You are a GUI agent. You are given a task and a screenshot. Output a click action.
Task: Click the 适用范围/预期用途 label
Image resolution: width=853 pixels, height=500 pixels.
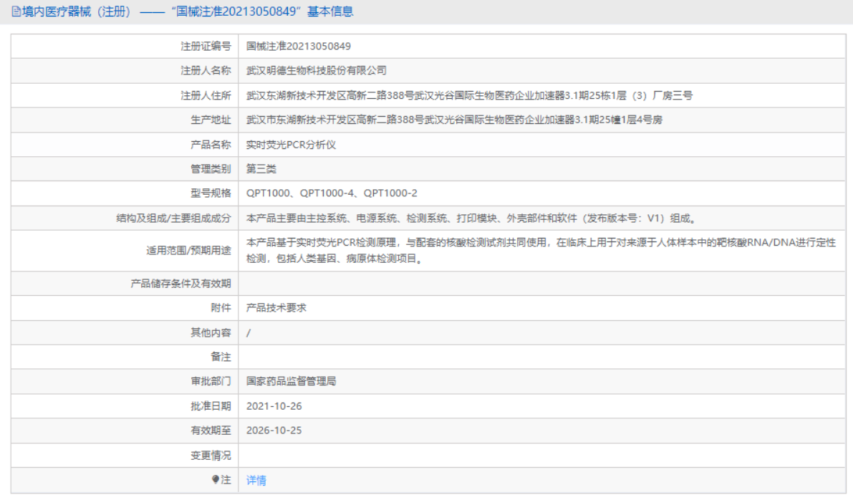[x=189, y=250]
